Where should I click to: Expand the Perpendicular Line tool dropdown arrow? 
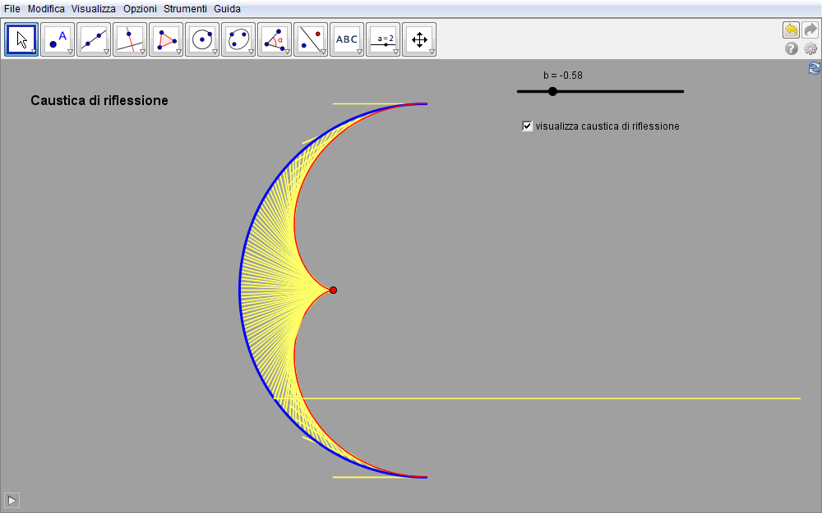point(142,52)
